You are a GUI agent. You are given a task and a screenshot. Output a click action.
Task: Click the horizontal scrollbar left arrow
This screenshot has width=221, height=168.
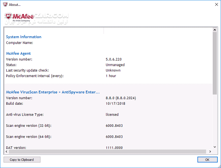[7, 152]
